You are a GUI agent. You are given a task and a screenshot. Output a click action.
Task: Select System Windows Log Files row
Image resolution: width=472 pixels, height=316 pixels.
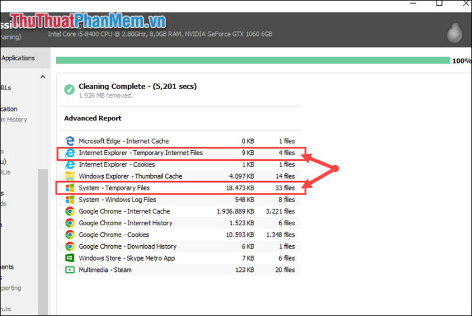click(179, 200)
